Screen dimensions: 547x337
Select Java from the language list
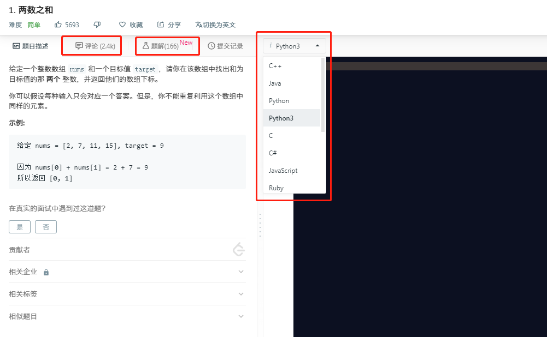point(279,83)
